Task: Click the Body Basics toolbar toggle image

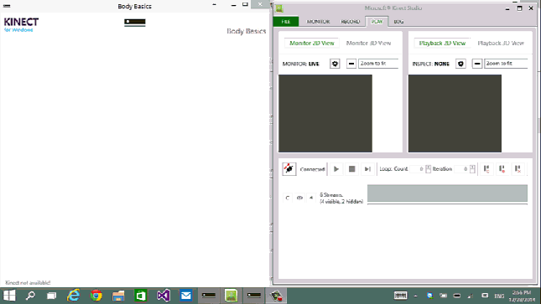Action: pos(134,22)
